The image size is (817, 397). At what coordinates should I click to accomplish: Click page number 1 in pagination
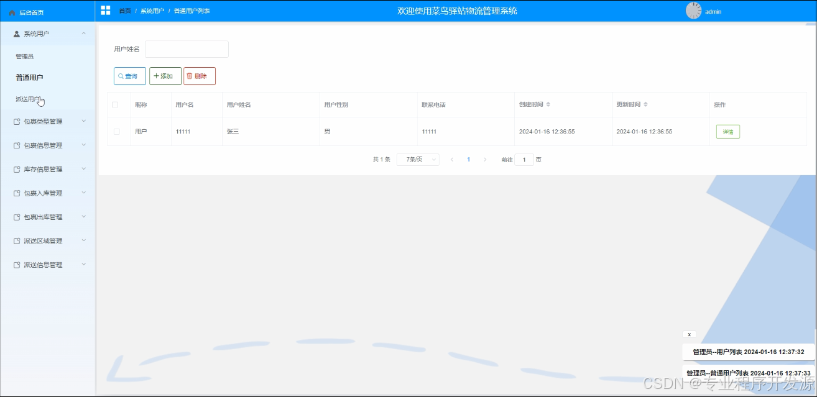tap(469, 160)
